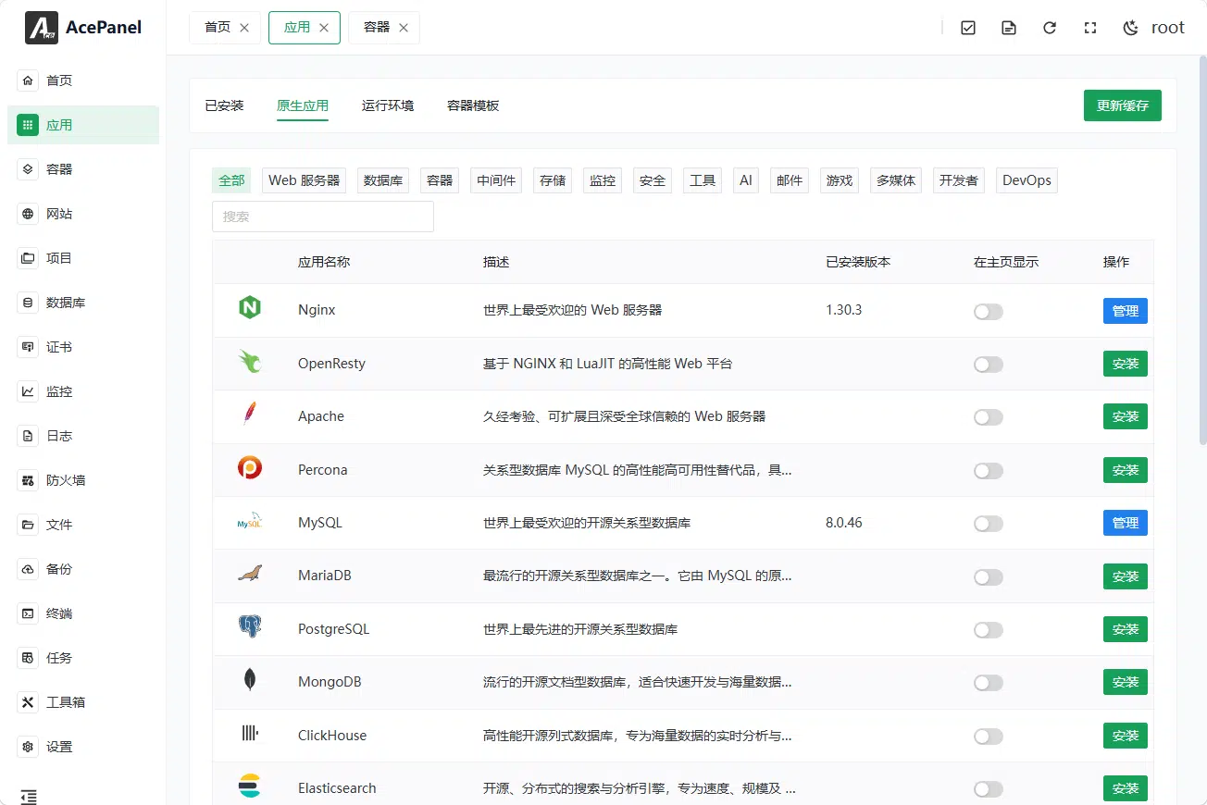Click 管理 for MySQL

pyautogui.click(x=1126, y=523)
